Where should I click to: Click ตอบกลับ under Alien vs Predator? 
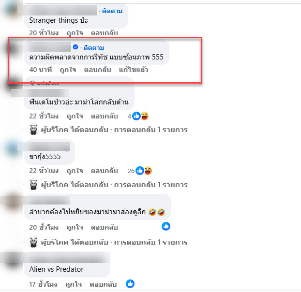pos(103,284)
